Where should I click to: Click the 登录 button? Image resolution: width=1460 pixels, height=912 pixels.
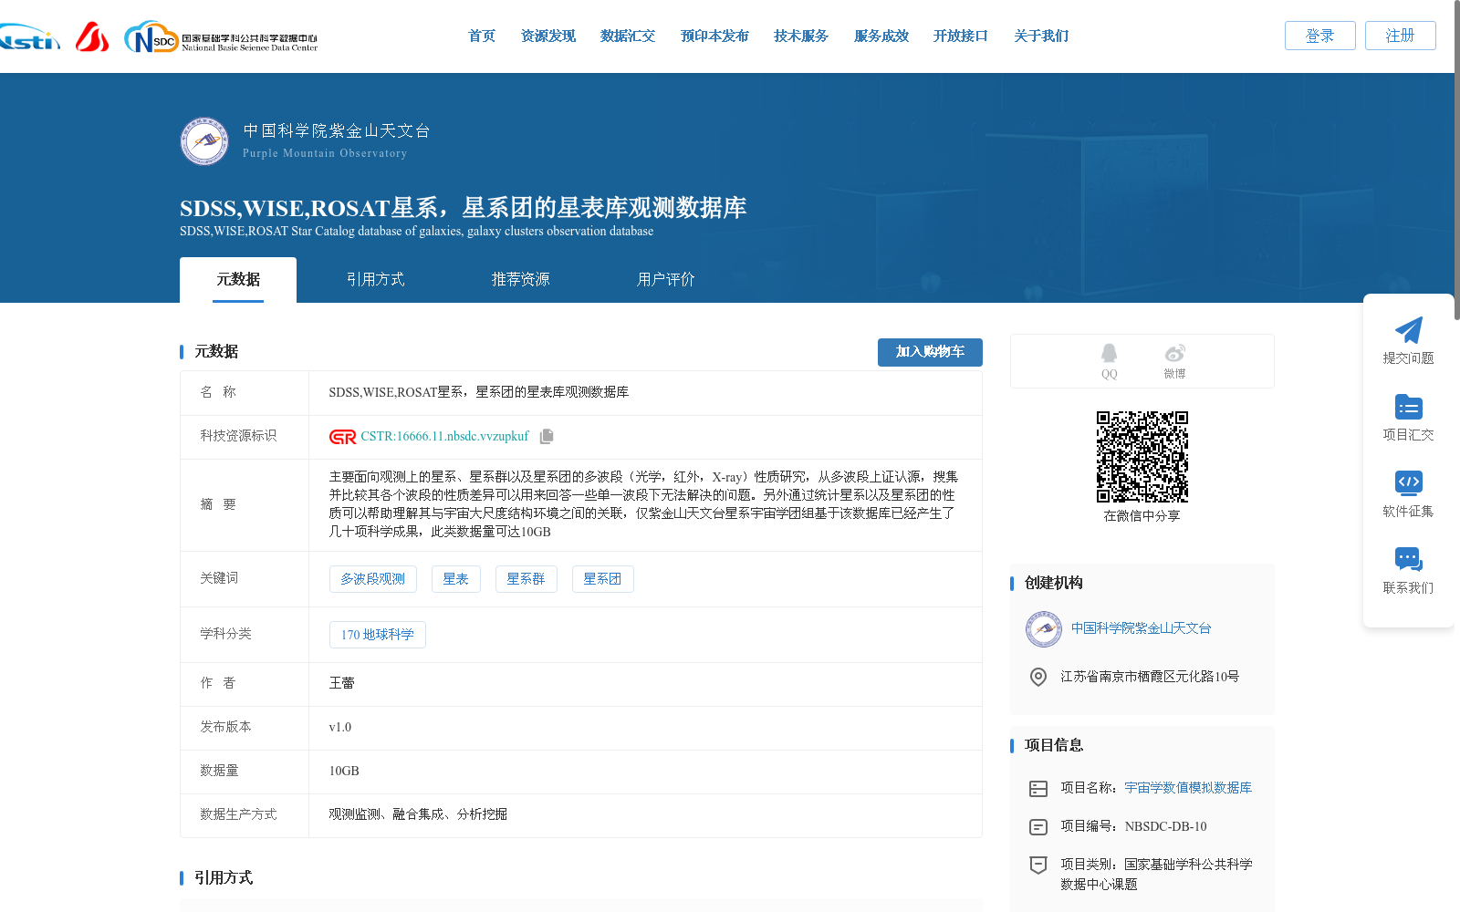(1320, 36)
